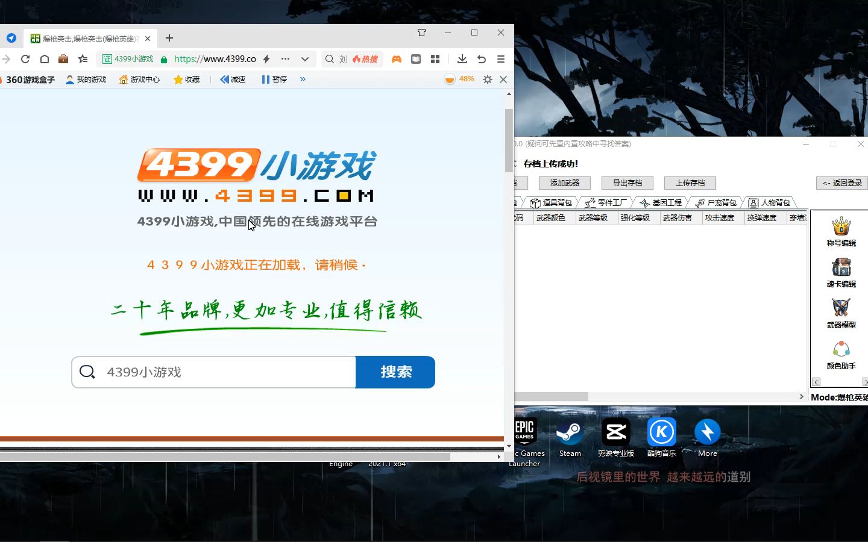Open 我的游戏 in the game box bar
The width and height of the screenshot is (868, 542).
click(x=86, y=79)
